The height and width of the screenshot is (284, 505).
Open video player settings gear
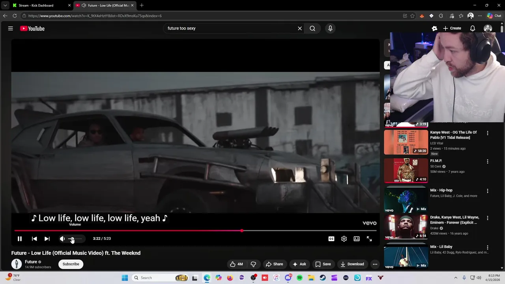point(344,239)
